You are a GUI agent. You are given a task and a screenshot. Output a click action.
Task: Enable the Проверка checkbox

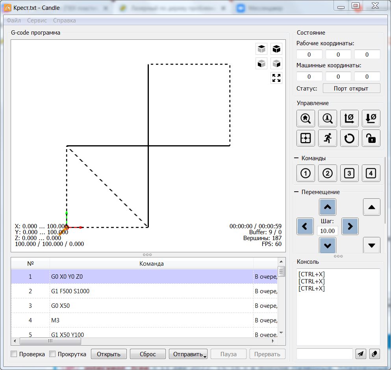pyautogui.click(x=14, y=354)
